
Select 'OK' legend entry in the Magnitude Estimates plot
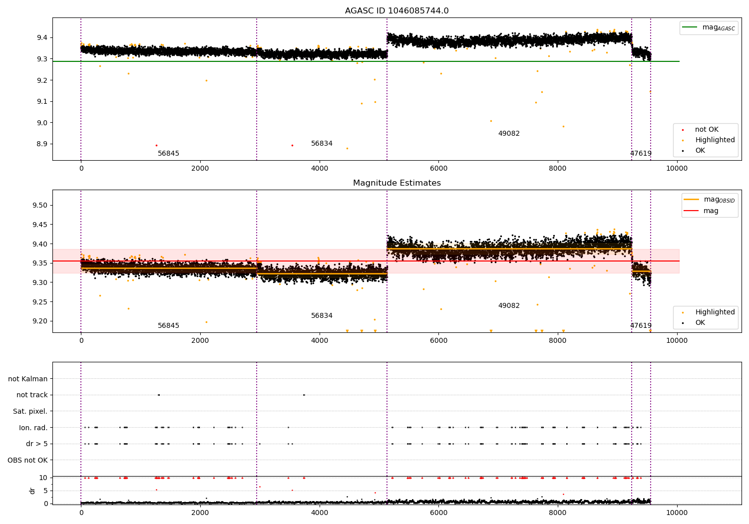[700, 323]
